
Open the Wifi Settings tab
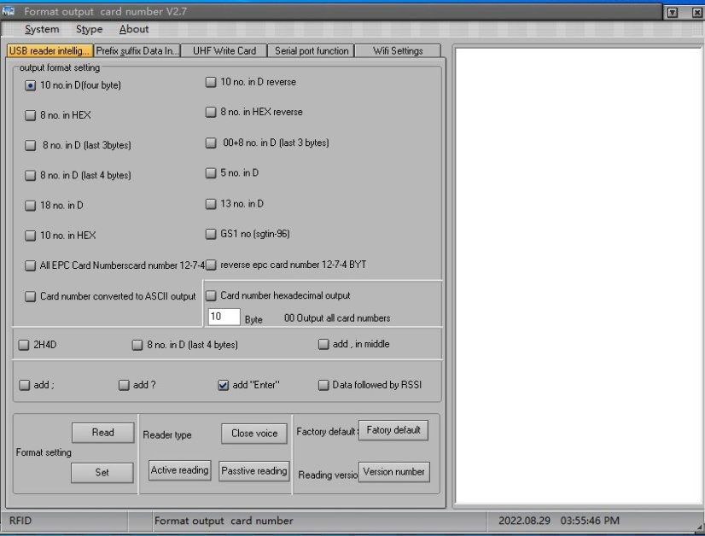397,50
